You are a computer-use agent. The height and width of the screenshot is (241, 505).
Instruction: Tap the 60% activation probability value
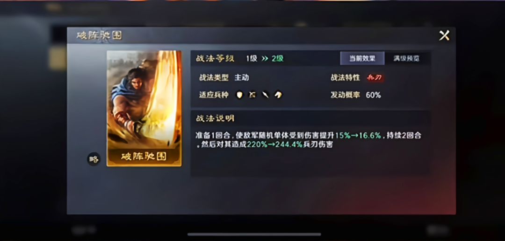[373, 95]
